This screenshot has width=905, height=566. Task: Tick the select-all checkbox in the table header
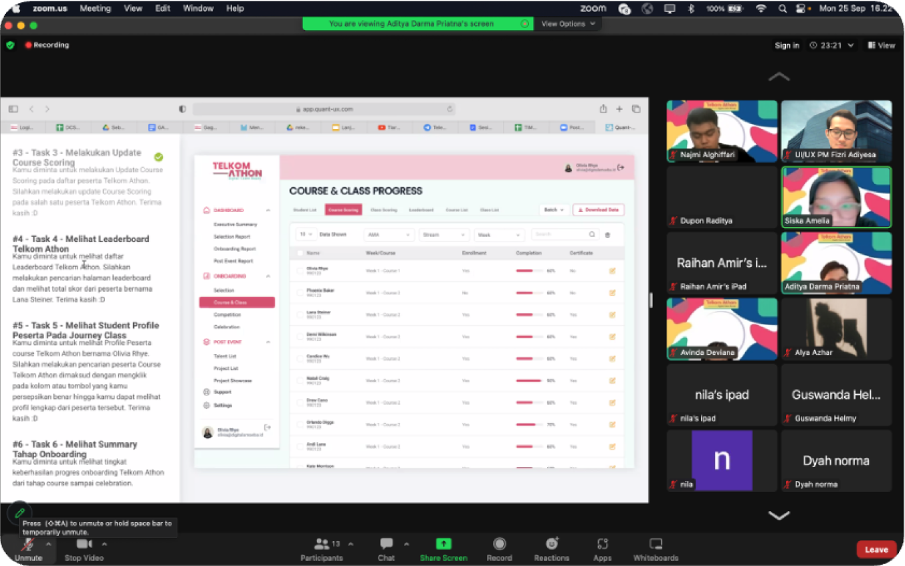(x=300, y=253)
